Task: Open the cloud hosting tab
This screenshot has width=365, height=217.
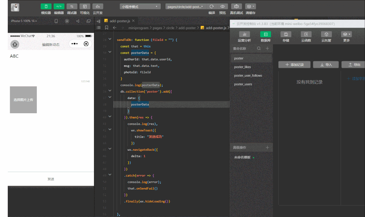Action: pyautogui.click(x=326, y=37)
